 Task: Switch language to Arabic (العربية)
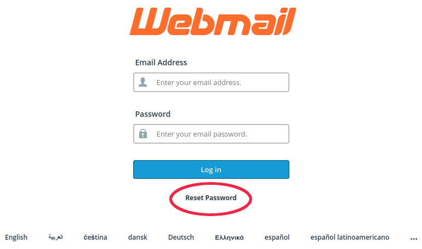[56, 237]
